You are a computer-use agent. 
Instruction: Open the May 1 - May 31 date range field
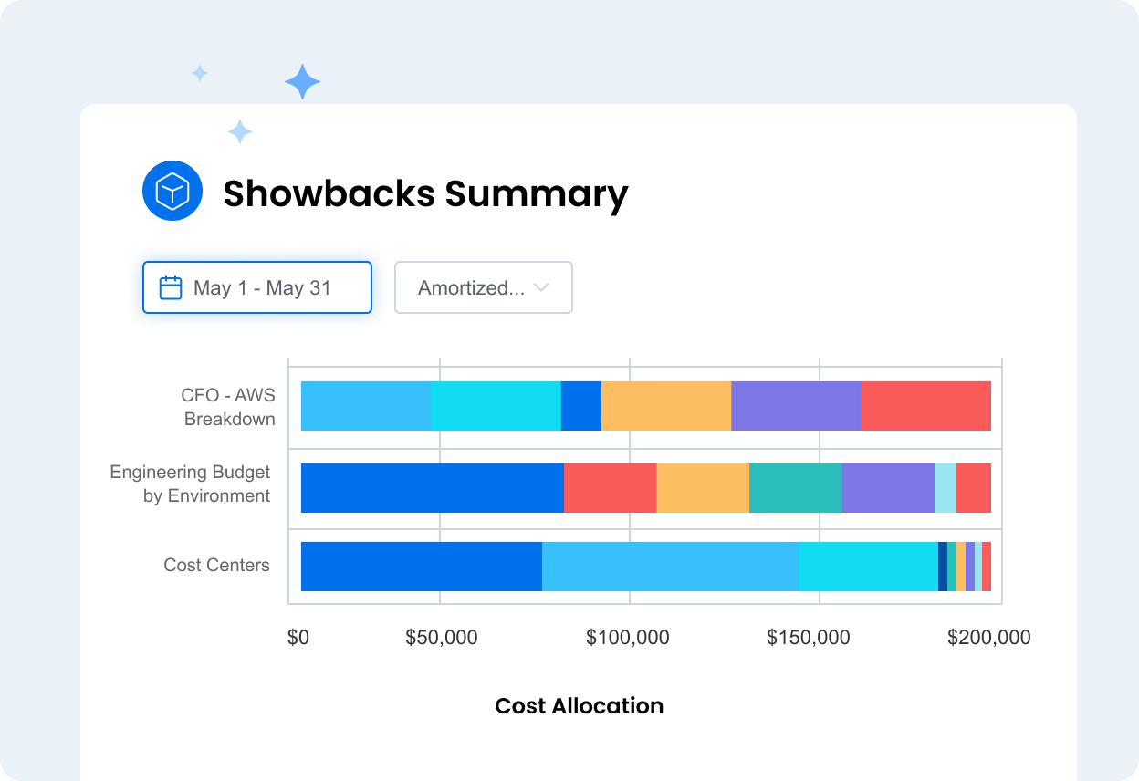(x=257, y=287)
